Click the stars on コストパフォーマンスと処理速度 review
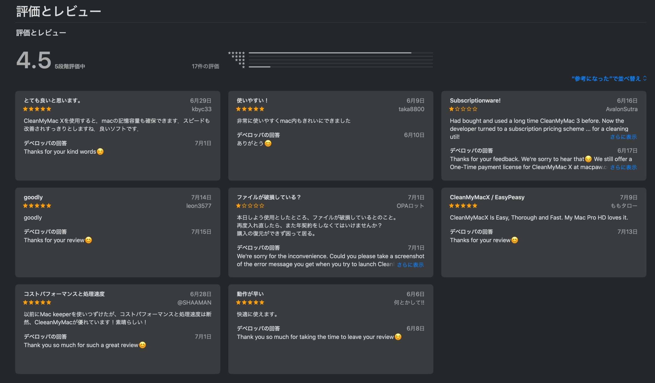This screenshot has height=383, width=655. coord(37,302)
